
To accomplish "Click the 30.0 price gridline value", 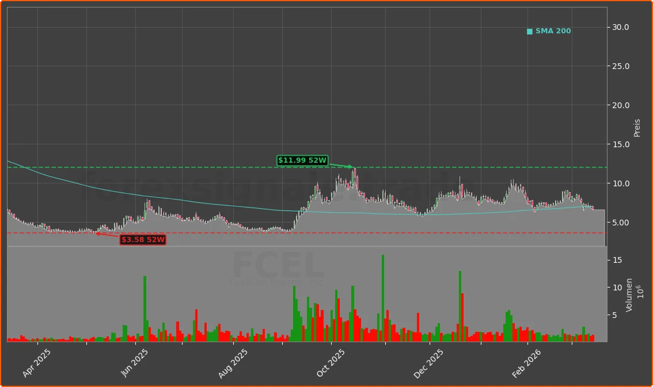I will click(621, 26).
